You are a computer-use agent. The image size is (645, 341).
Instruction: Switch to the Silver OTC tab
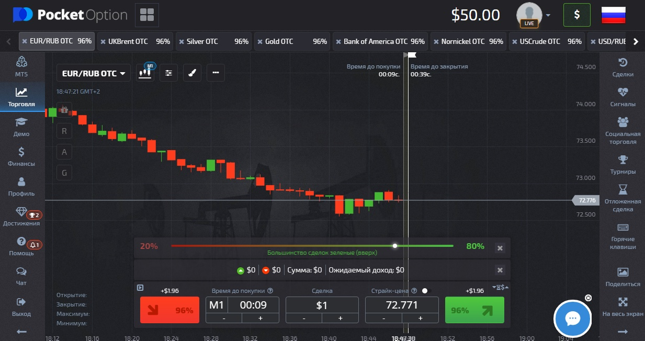pyautogui.click(x=214, y=41)
